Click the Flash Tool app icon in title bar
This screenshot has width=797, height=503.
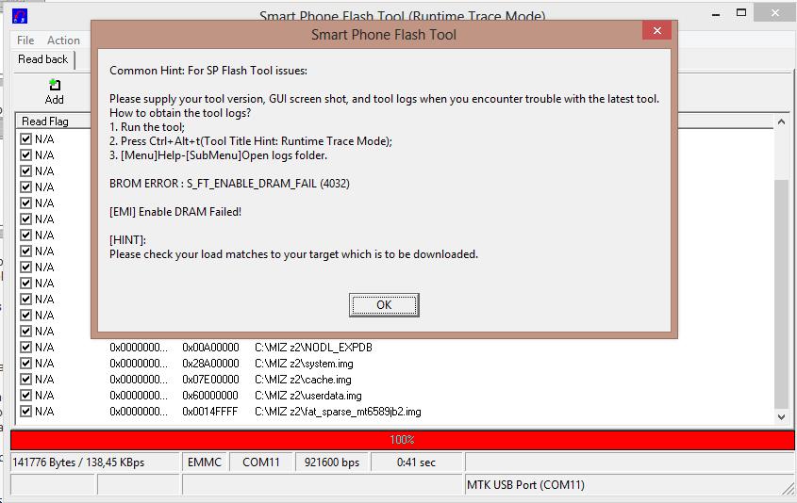19,16
